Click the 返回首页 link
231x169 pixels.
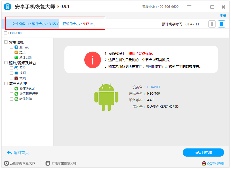[21, 153]
